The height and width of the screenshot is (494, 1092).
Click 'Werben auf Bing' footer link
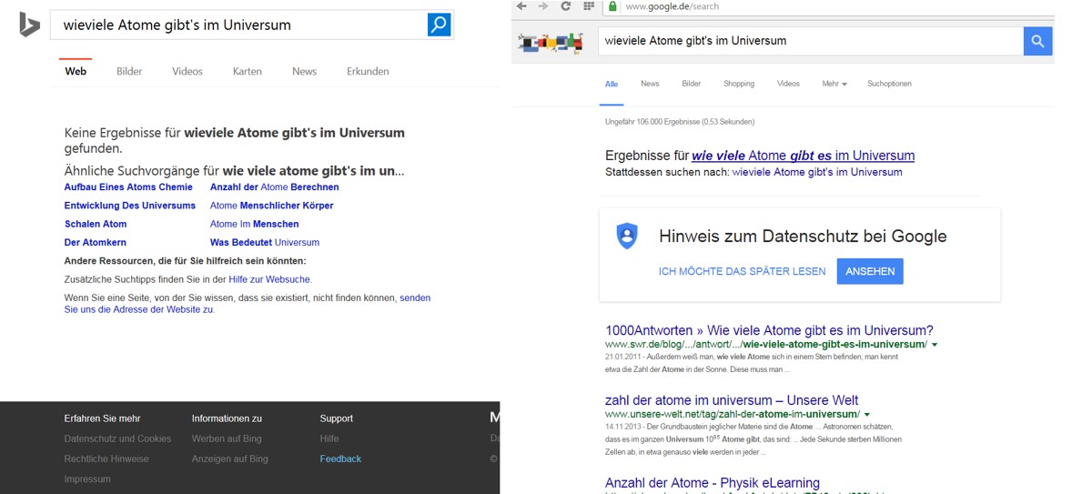(x=227, y=439)
